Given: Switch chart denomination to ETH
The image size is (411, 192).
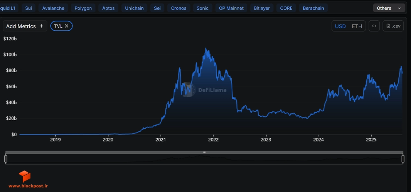Looking at the screenshot, I should pos(357,26).
